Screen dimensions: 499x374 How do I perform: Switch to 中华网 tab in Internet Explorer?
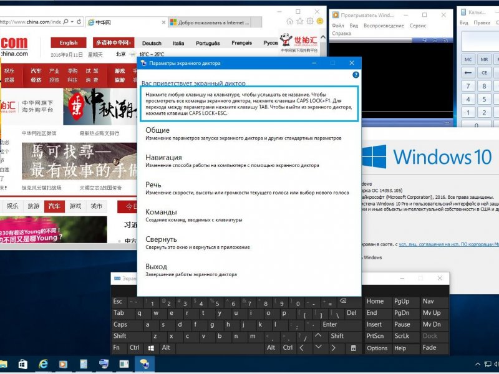pyautogui.click(x=126, y=22)
